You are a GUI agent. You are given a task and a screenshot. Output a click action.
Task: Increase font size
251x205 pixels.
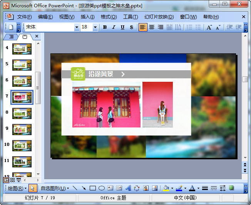point(209,27)
